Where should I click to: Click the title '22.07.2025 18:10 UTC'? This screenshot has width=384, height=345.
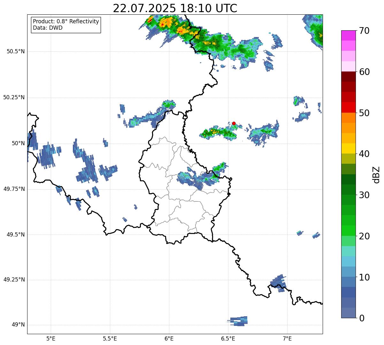(175, 8)
